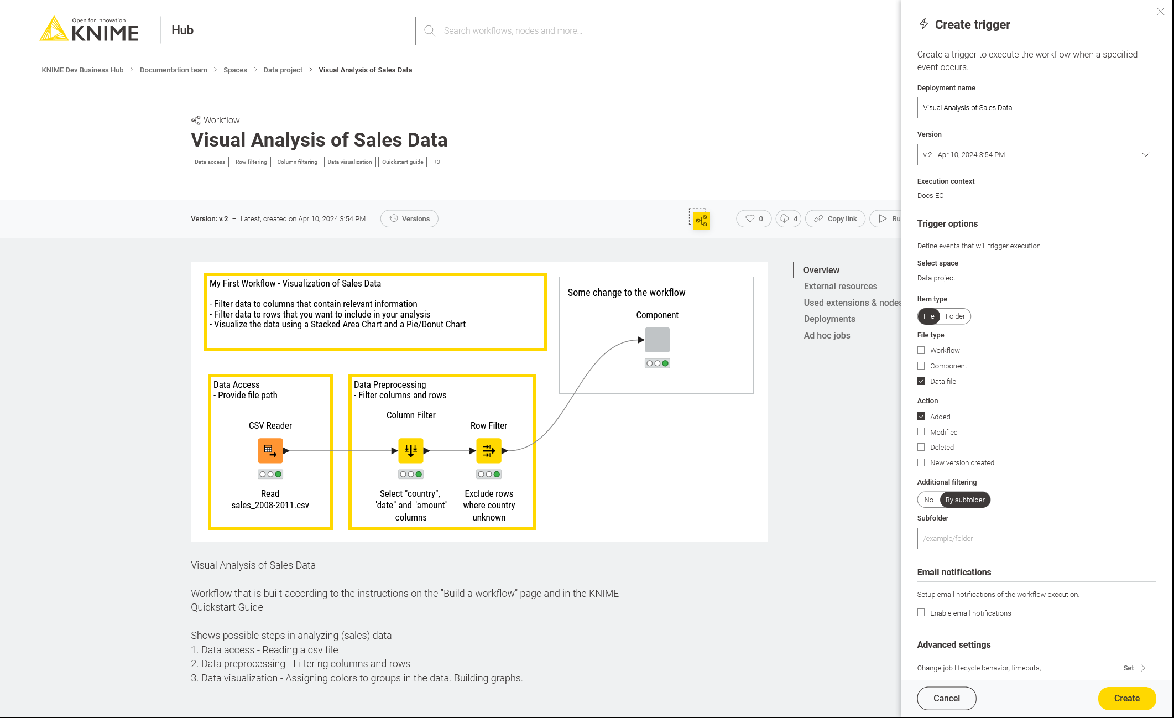Click the grey Component node icon

(x=658, y=340)
